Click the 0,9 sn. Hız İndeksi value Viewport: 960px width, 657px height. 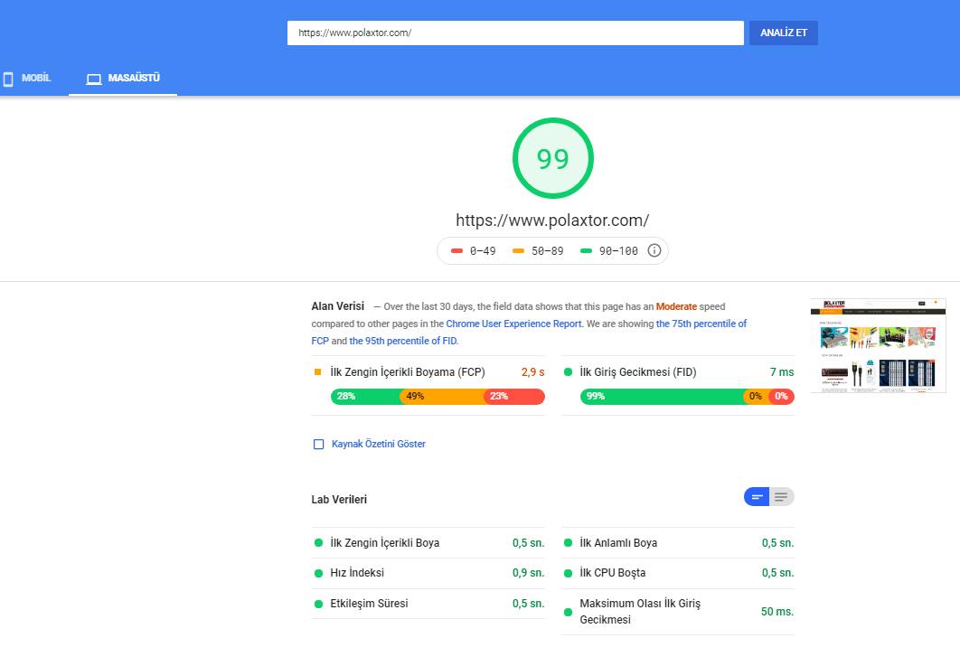[528, 573]
